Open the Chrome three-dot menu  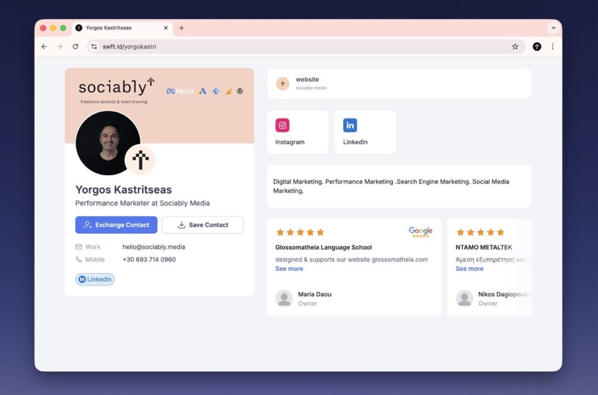point(552,47)
